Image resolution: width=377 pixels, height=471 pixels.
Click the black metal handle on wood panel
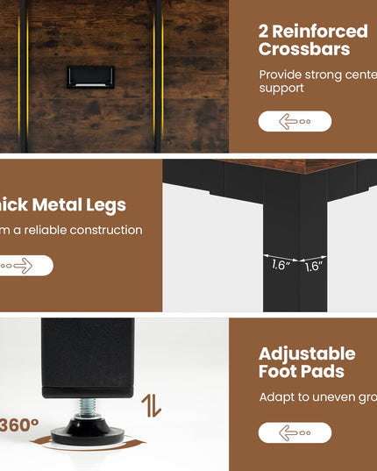(90, 77)
